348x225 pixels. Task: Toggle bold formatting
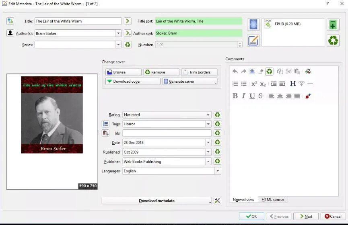click(235, 96)
